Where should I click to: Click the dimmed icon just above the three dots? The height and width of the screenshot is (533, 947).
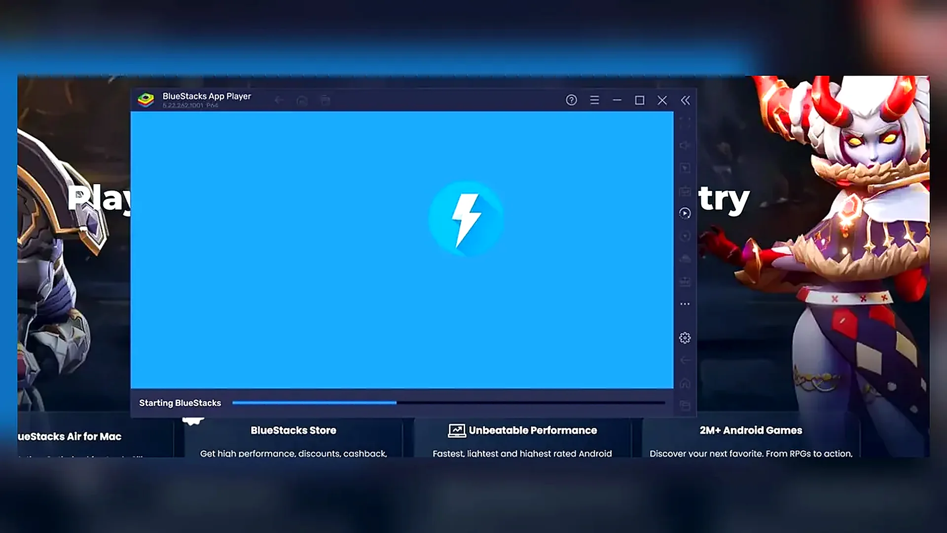click(685, 282)
